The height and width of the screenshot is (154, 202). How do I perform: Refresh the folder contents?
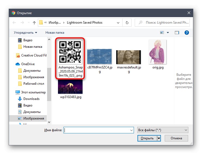(127, 23)
